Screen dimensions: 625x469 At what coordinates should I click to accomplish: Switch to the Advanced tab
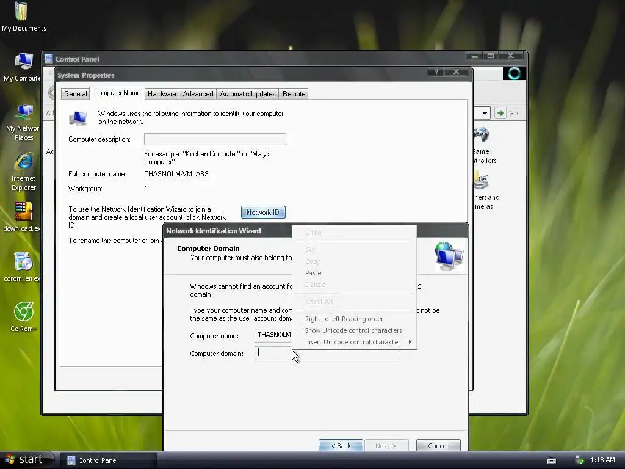198,93
